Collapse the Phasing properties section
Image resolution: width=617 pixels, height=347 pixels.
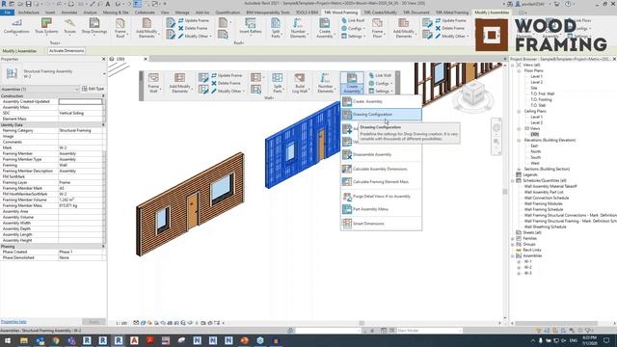(103, 247)
